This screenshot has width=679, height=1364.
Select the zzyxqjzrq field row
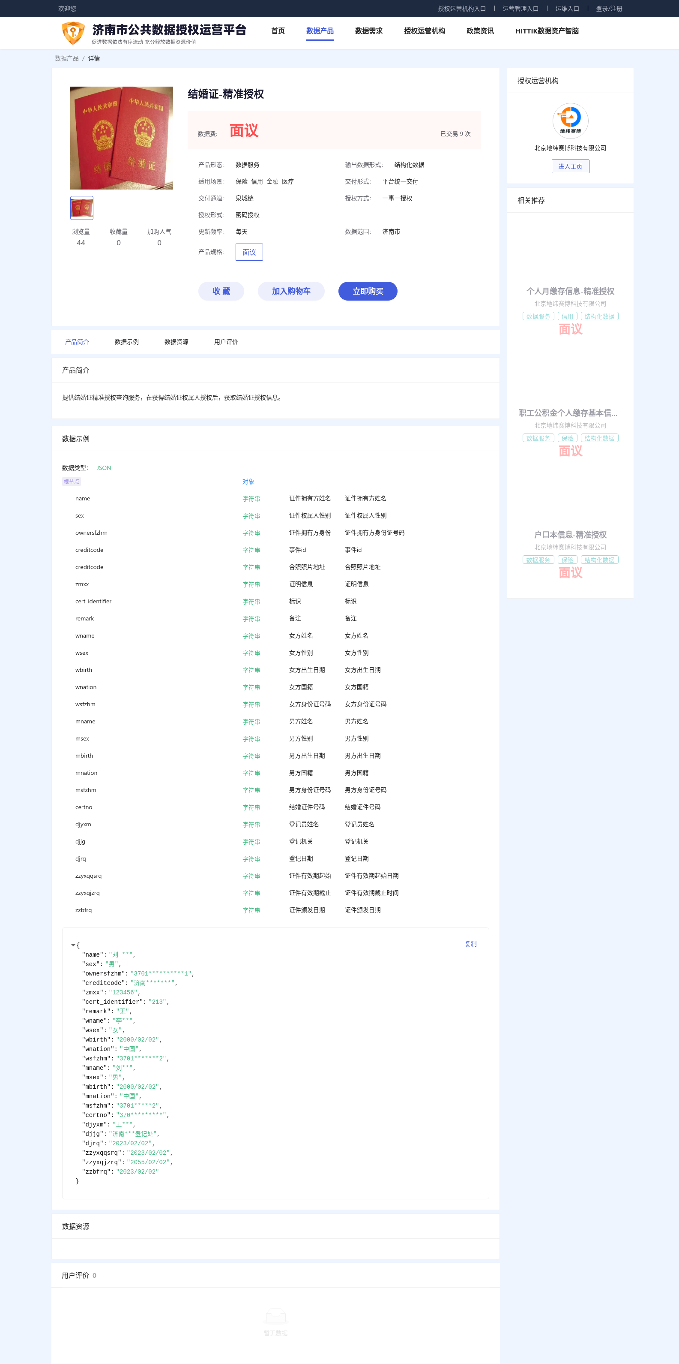pos(275,893)
